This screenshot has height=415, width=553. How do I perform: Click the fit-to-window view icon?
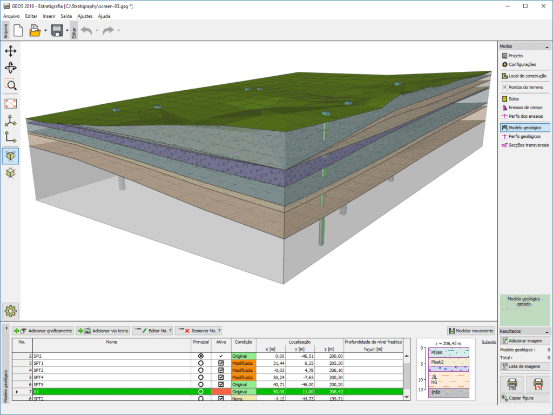coord(11,103)
